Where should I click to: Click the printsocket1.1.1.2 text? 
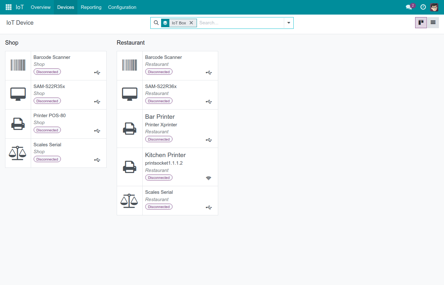(x=164, y=163)
